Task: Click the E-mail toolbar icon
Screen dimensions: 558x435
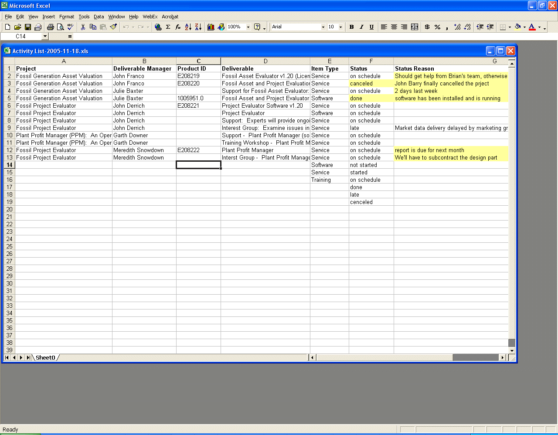Action: click(x=38, y=27)
